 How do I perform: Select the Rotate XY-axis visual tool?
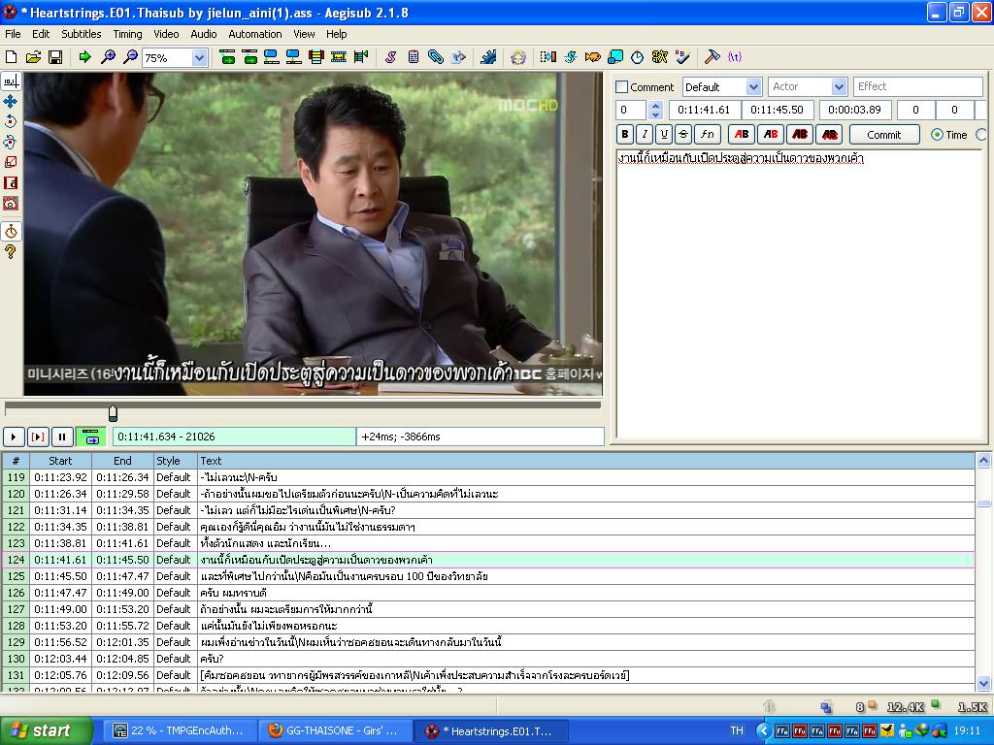pos(11,142)
